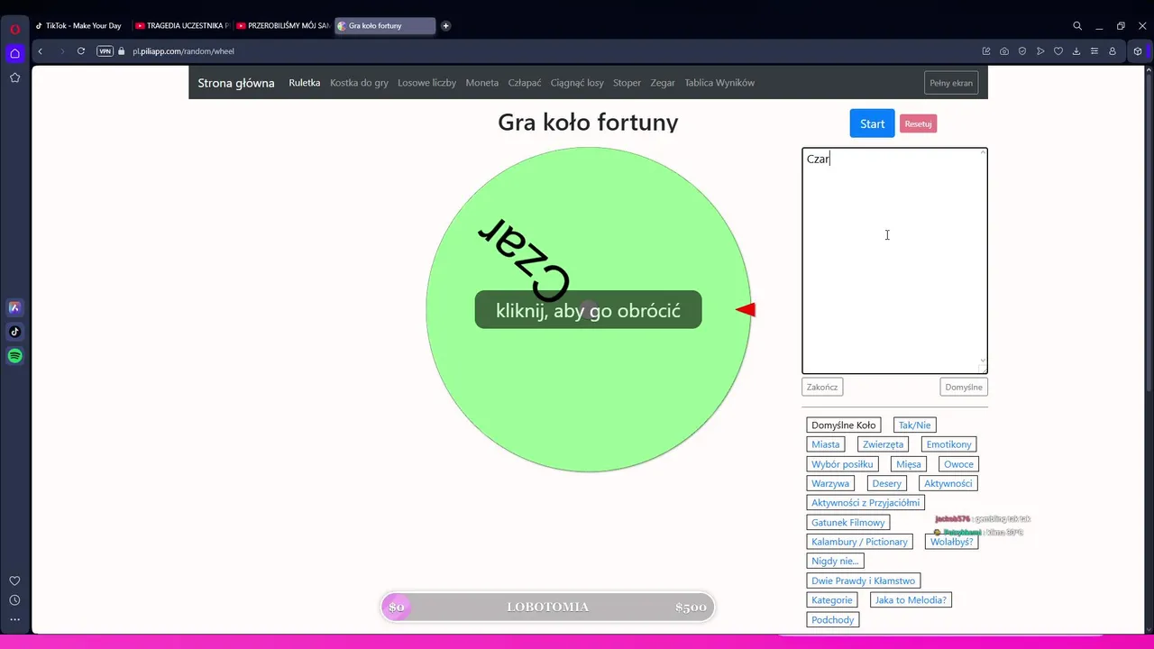The image size is (1154, 649).
Task: Switch to the TikTok - Make Your Day tab
Action: [78, 26]
